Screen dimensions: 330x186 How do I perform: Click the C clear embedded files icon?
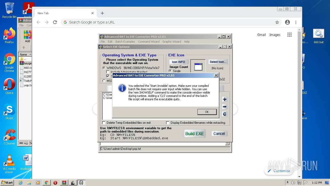pos(224,114)
